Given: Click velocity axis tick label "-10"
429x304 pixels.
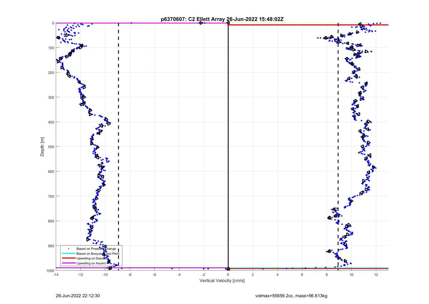Looking at the screenshot, I should click(105, 275).
